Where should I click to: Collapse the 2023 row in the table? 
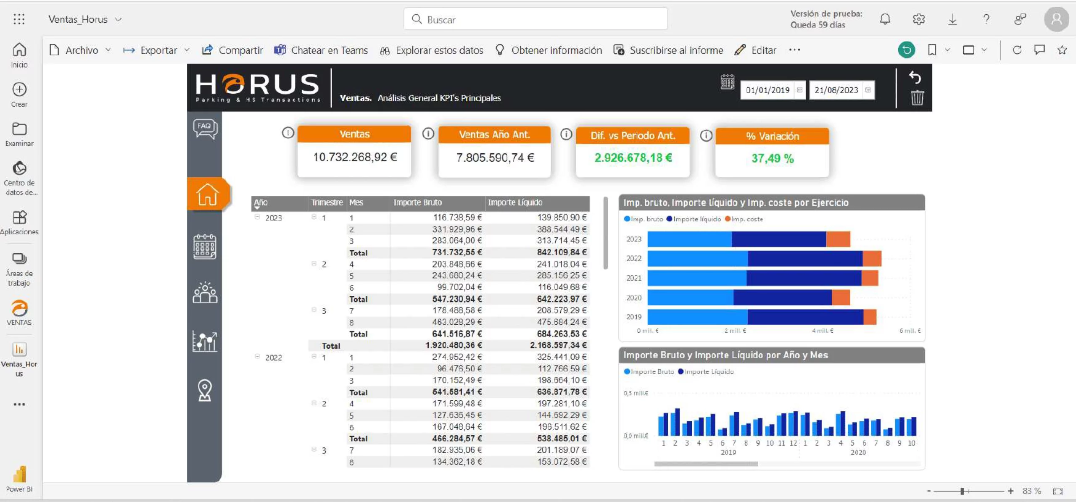257,217
